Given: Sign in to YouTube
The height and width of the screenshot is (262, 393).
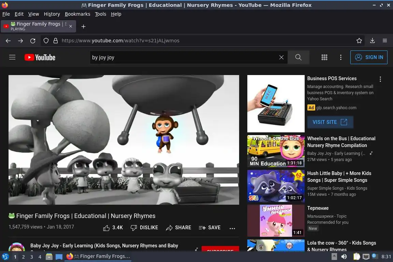Looking at the screenshot, I should point(369,57).
